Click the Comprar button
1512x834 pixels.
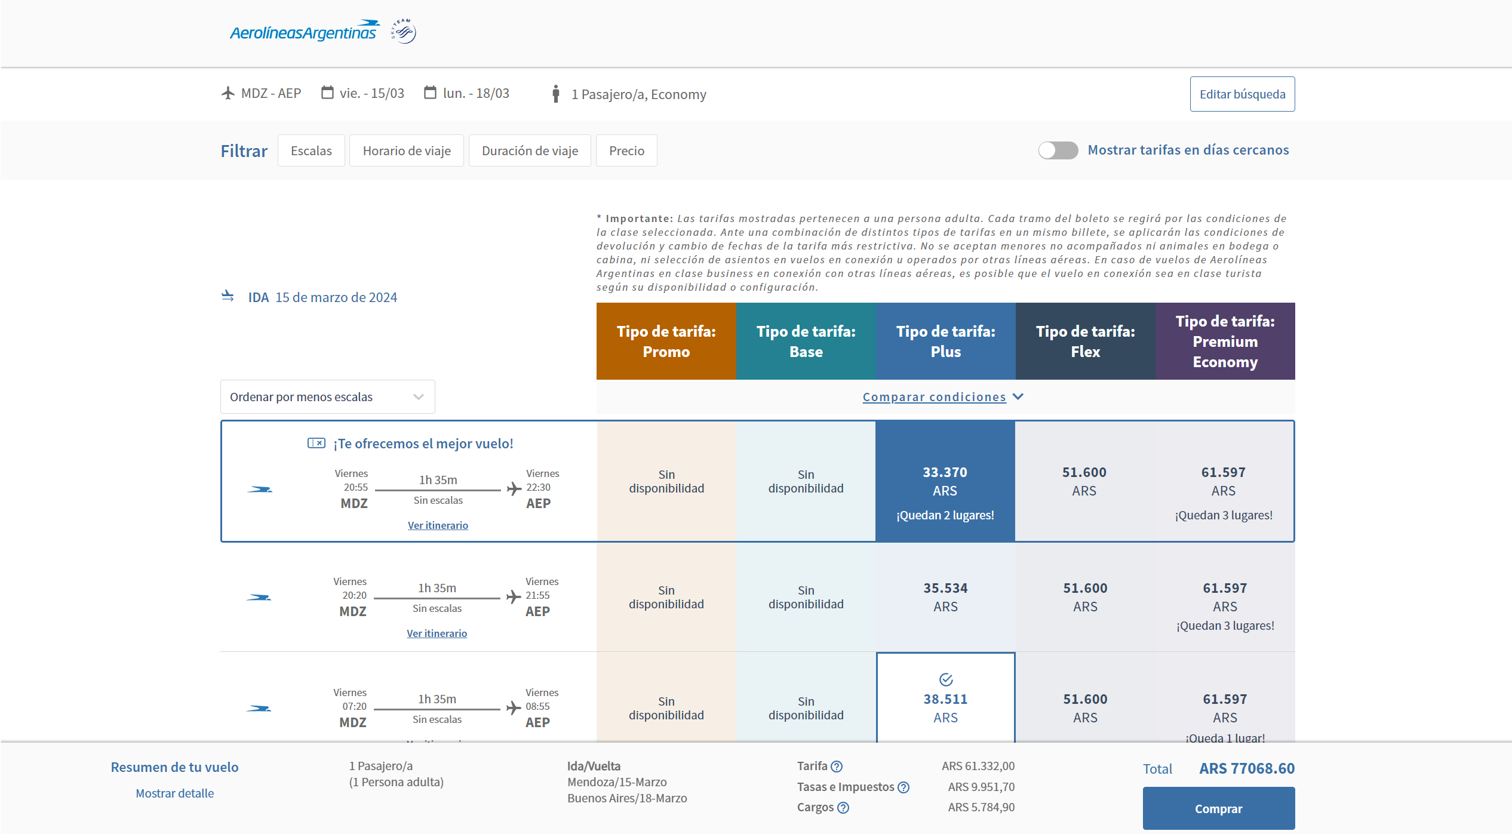tap(1218, 808)
